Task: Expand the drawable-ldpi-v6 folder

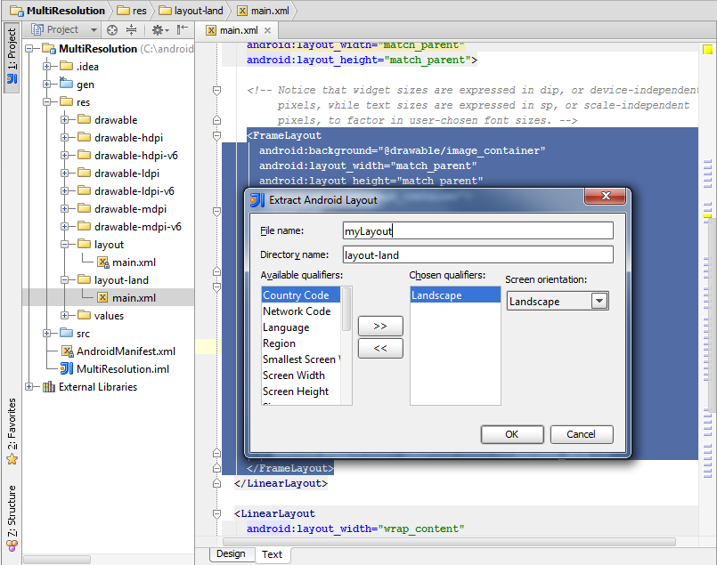Action: click(x=64, y=191)
